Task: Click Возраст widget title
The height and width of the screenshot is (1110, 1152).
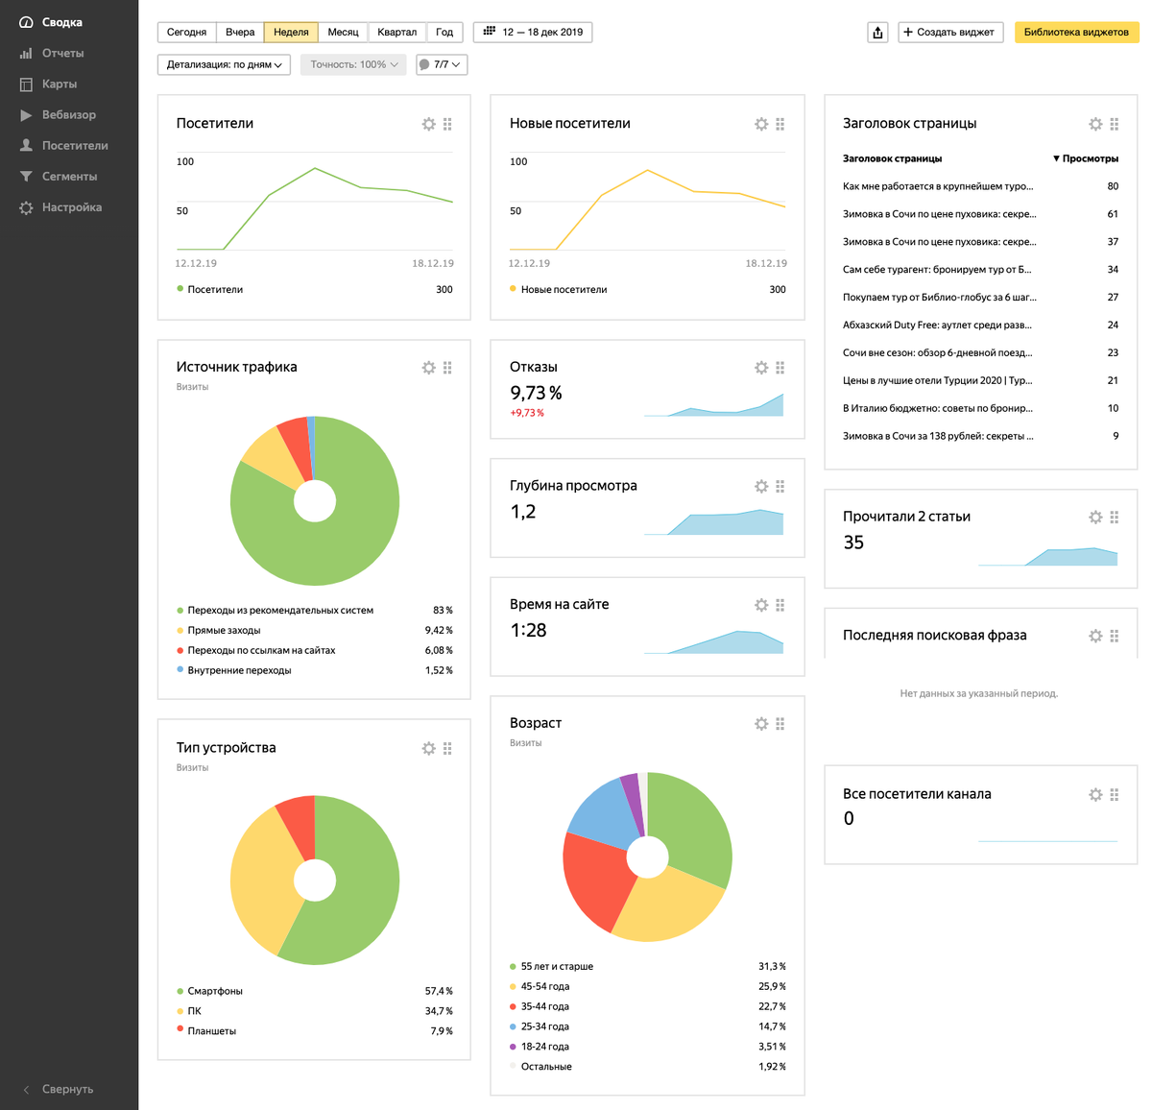Action: pyautogui.click(x=536, y=723)
